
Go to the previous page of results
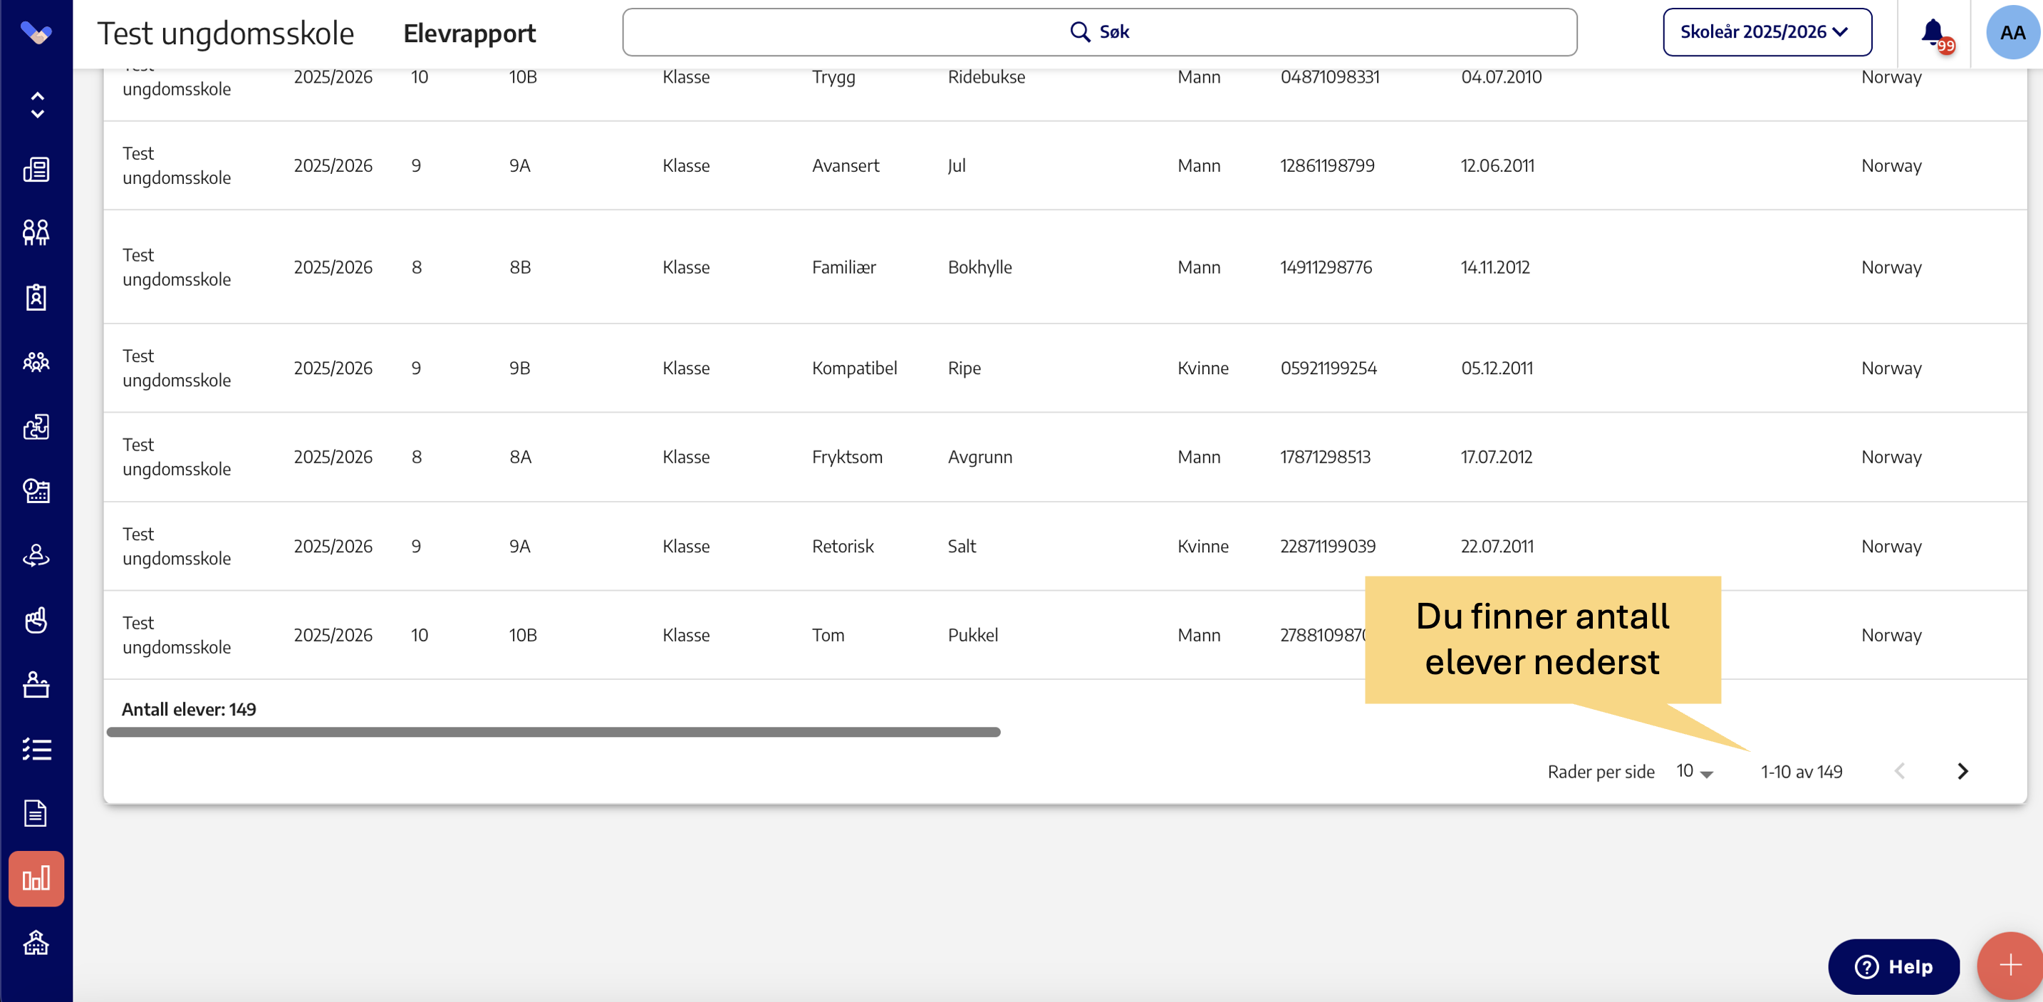pyautogui.click(x=1899, y=771)
